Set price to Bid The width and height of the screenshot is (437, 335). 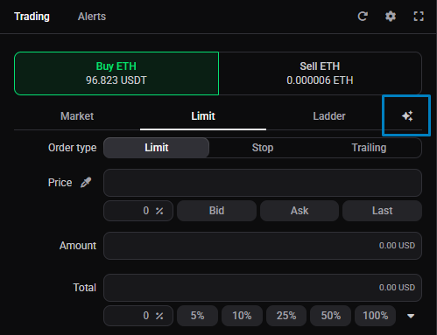click(216, 211)
